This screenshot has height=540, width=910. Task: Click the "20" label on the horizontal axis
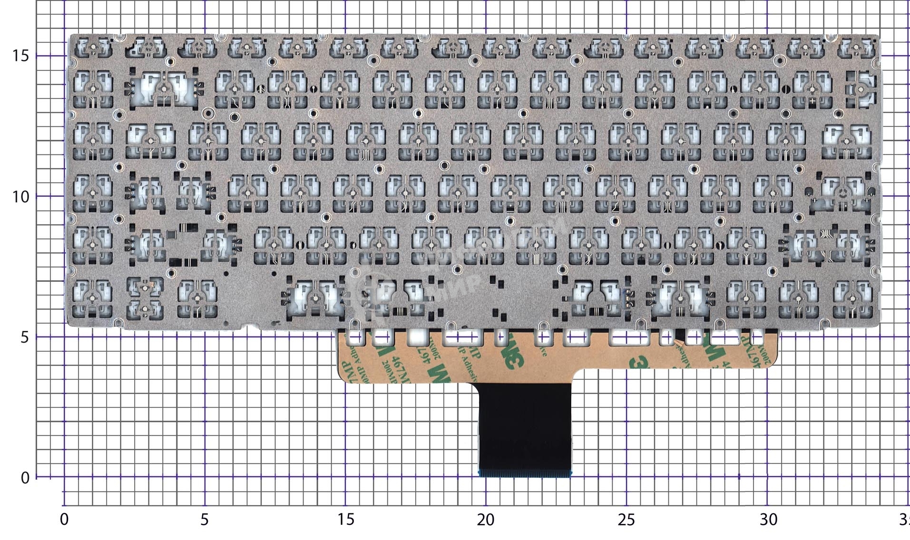486,520
